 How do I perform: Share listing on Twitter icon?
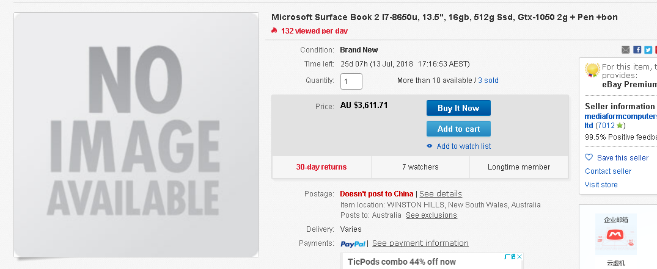tap(648, 50)
